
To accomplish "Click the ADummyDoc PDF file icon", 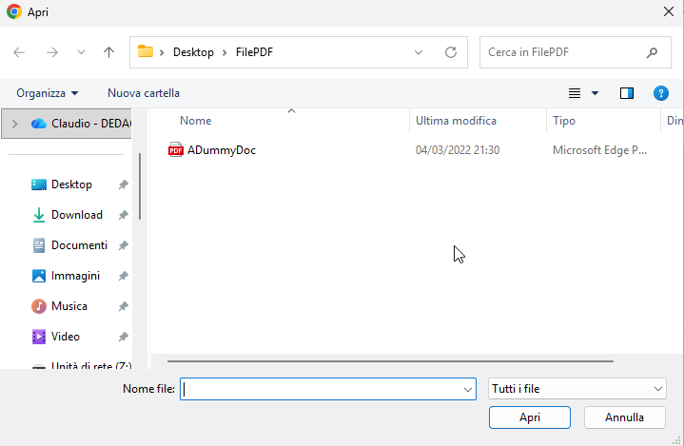I will (x=175, y=150).
